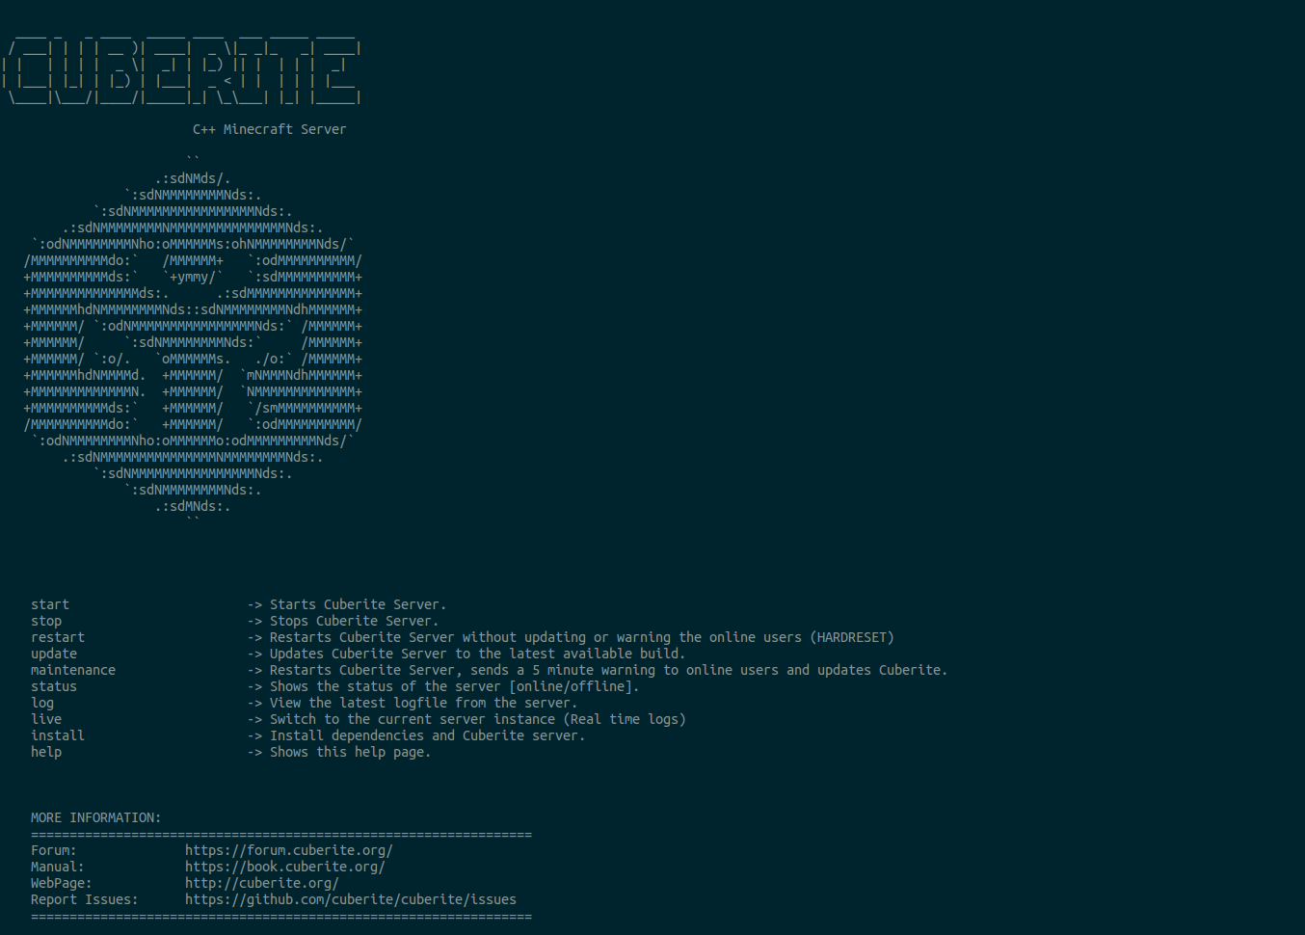The width and height of the screenshot is (1305, 935).
Task: Click the 'install' command text
Action: 58,735
